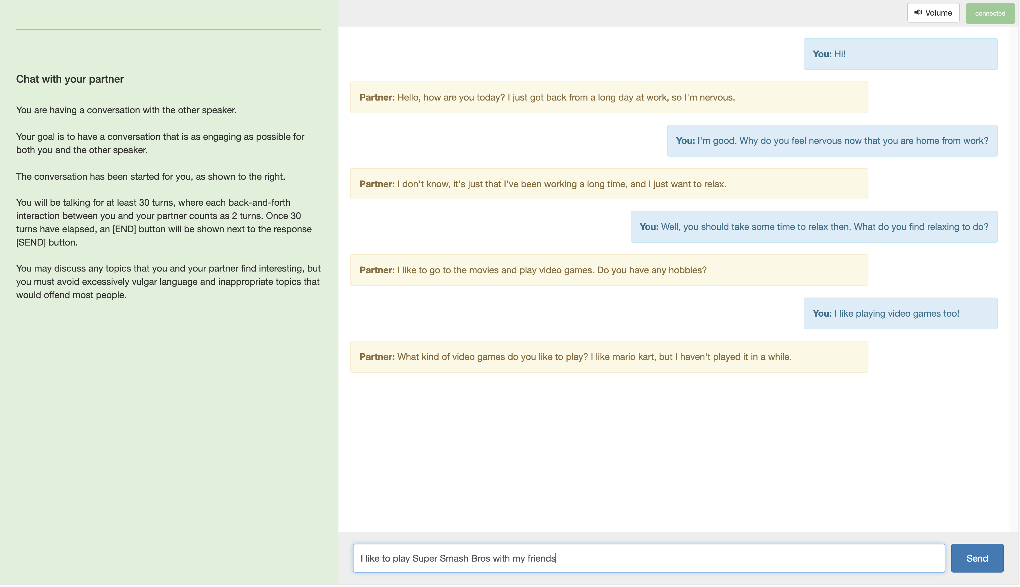
Task: Click instruction 'You are having a conversation' line
Action: [126, 110]
